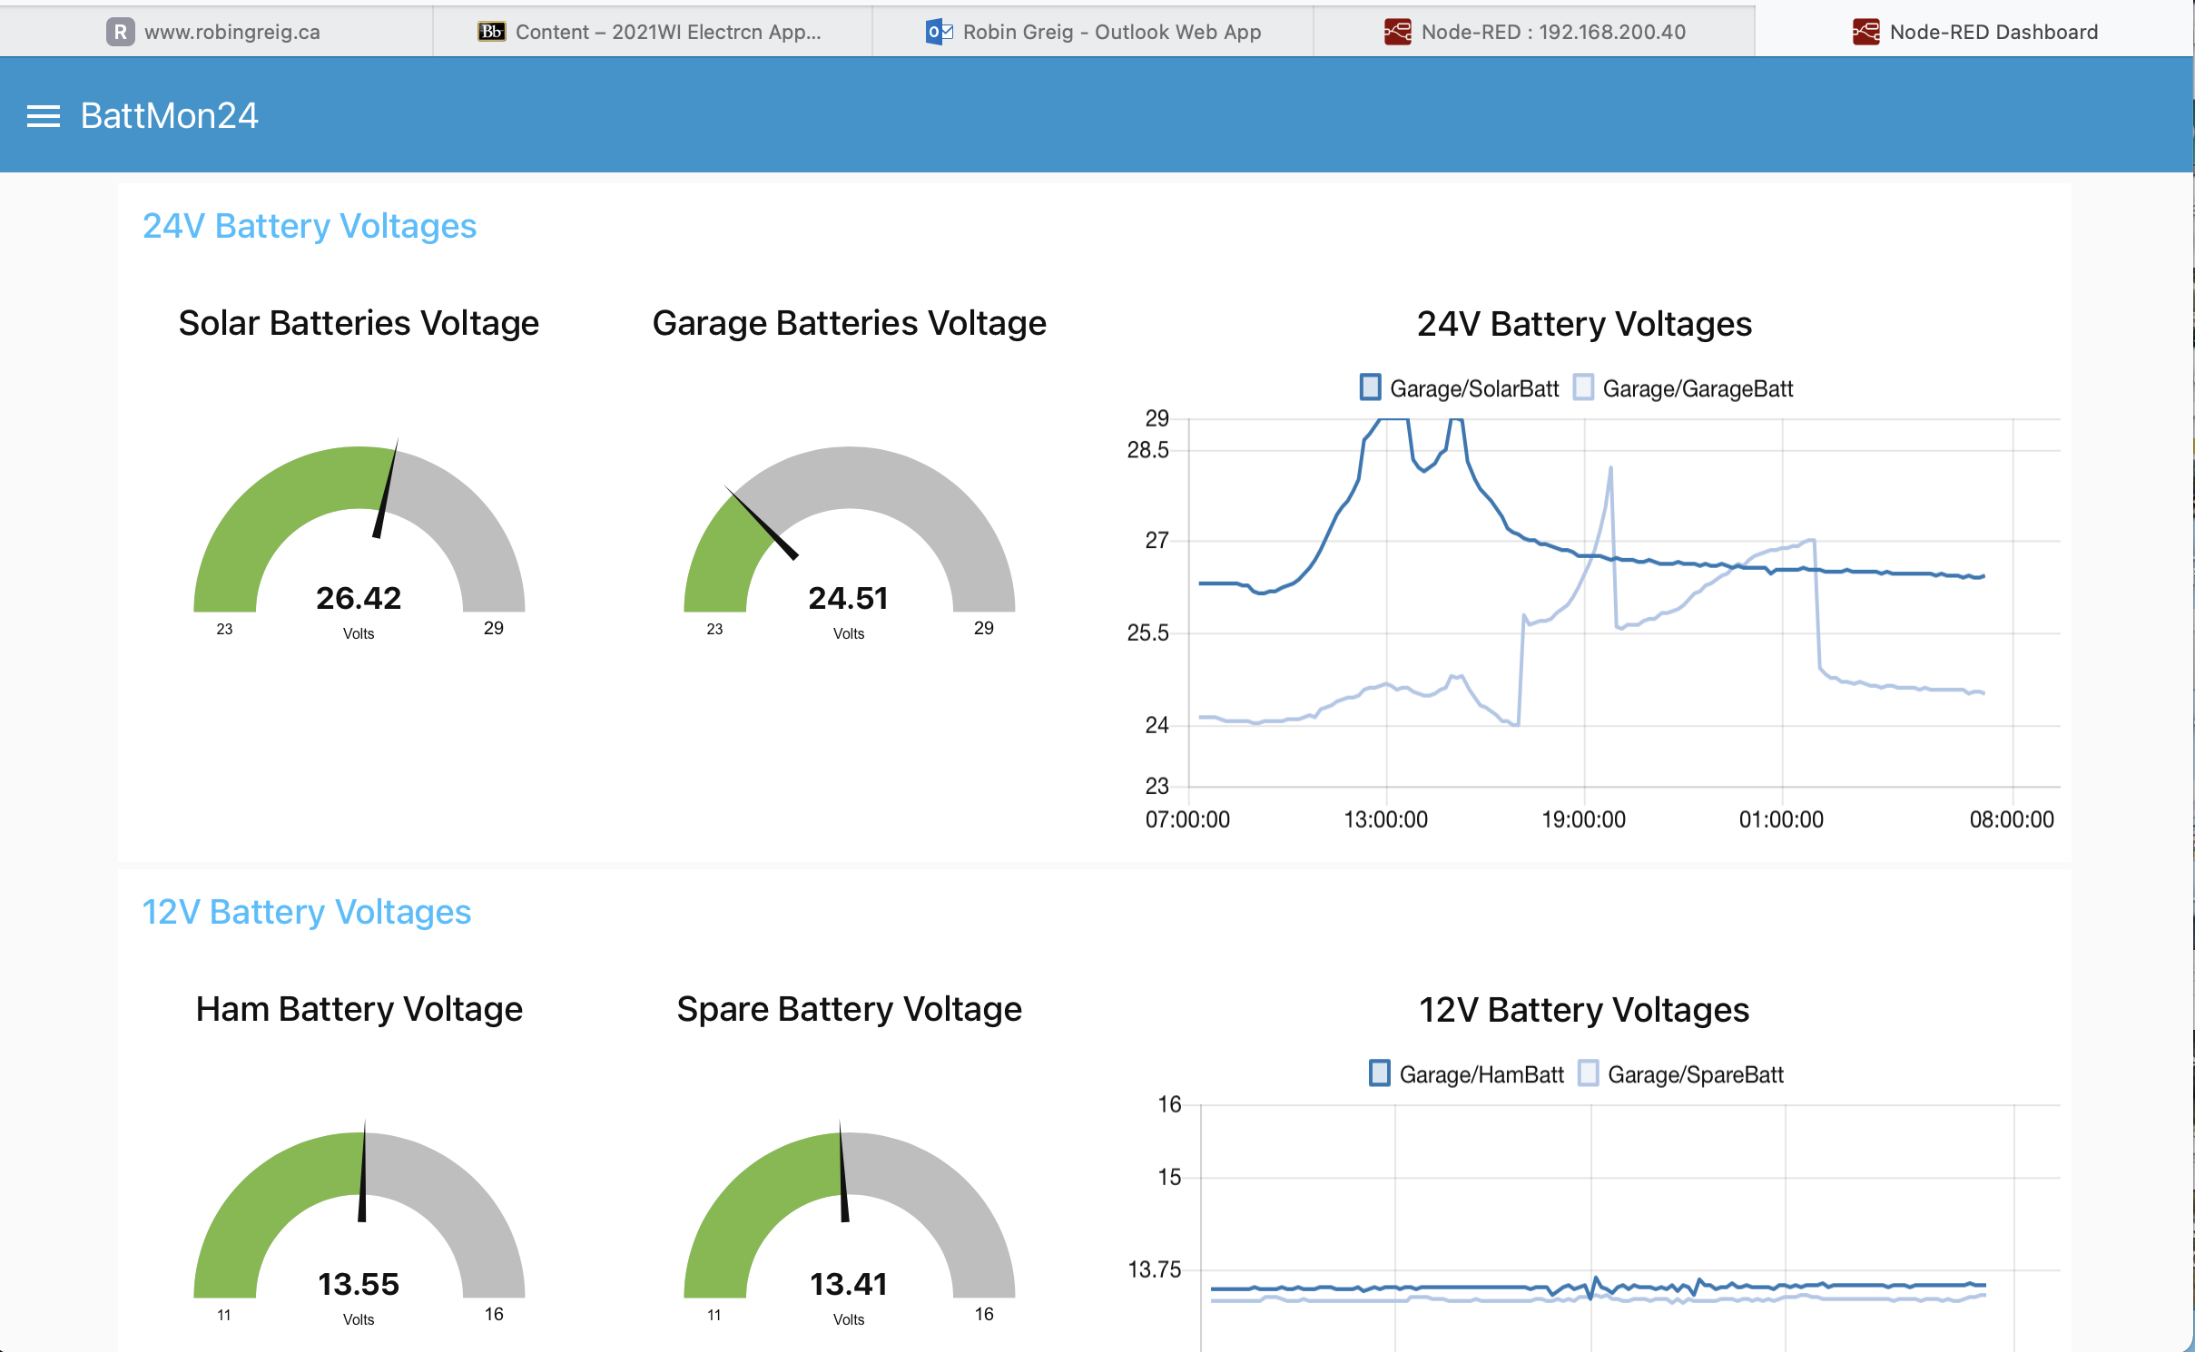Toggle the Garage/SolarBatt legend swatch

click(x=1370, y=387)
